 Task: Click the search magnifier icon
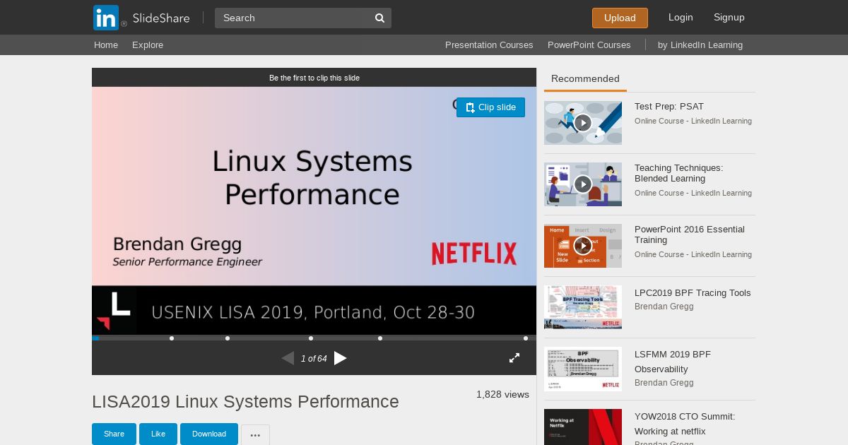379,18
